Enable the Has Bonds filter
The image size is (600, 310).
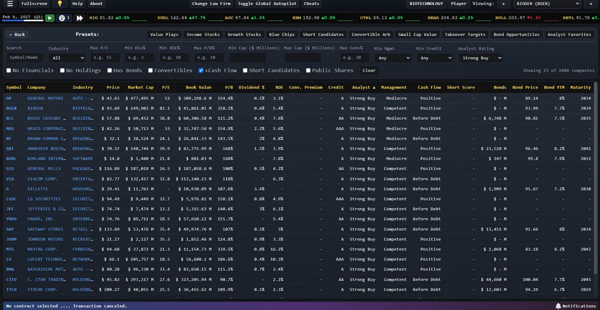109,70
